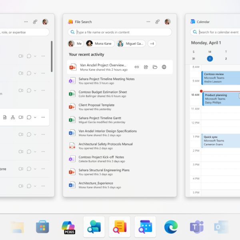Open the Architecture_Experience document
This screenshot has height=240, width=240.
120,185
